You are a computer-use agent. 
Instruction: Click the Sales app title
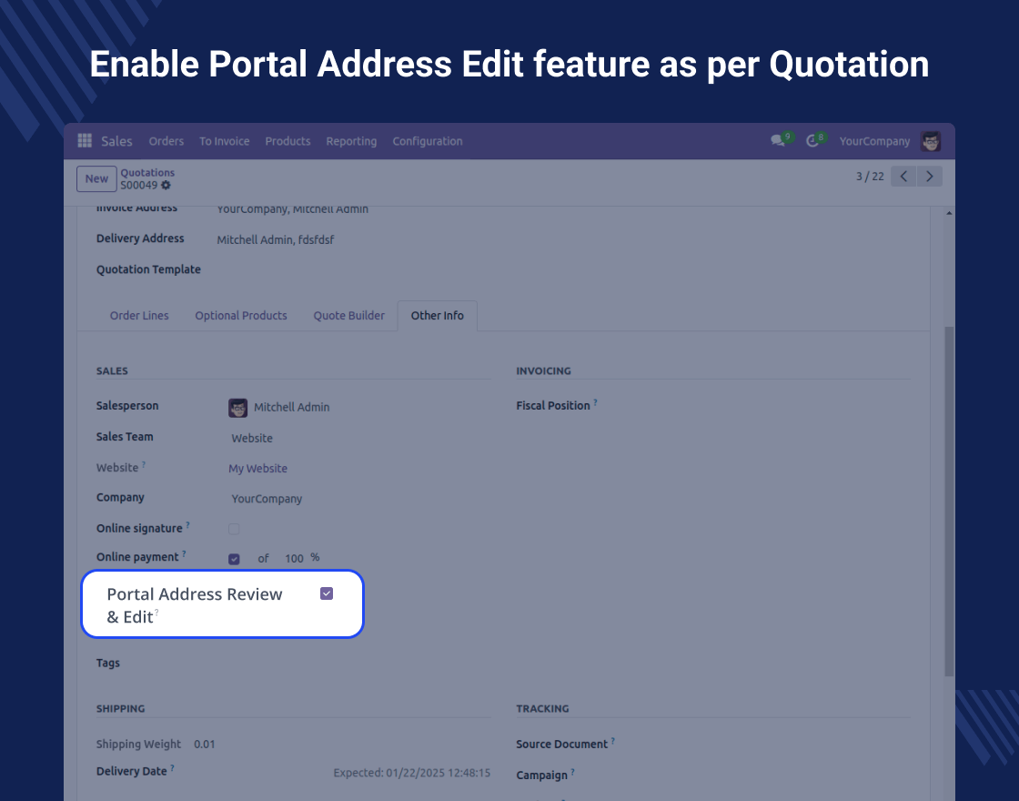117,141
